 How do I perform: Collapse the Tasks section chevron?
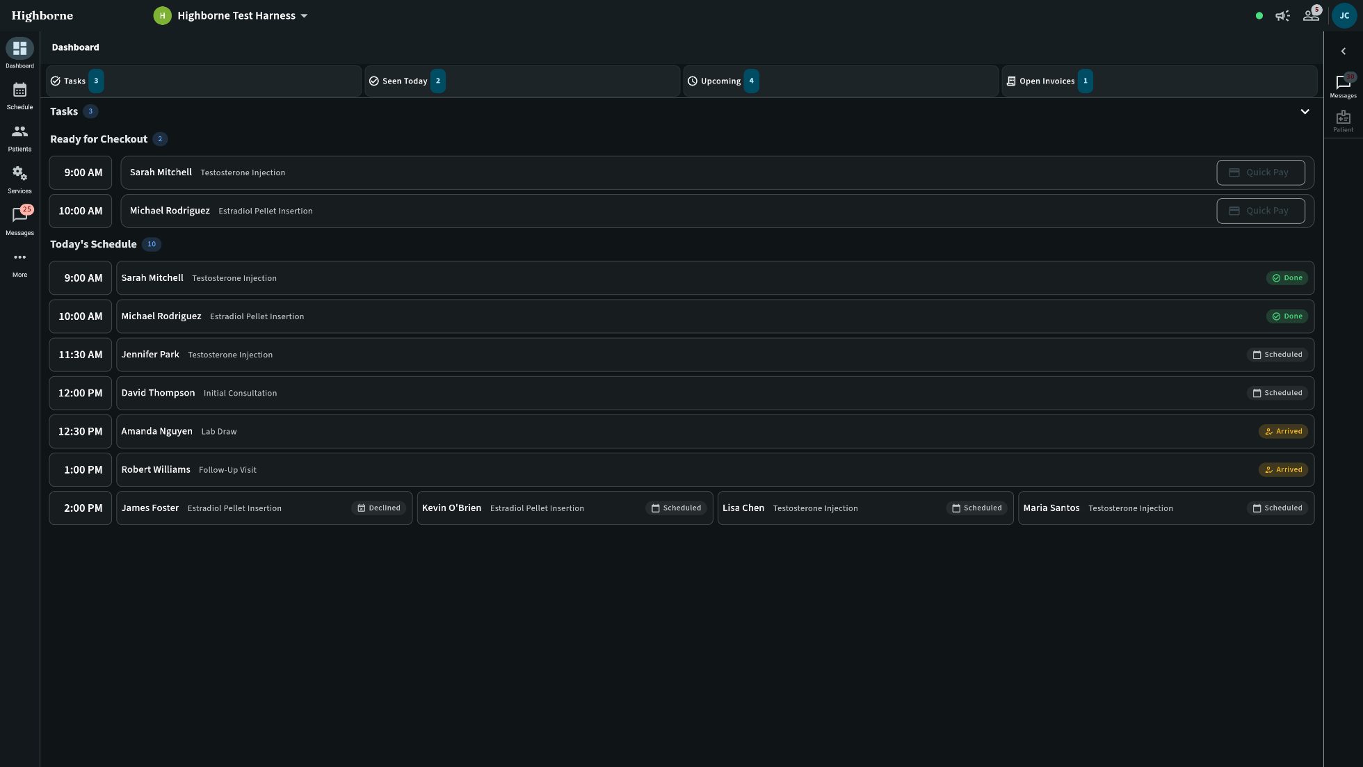[x=1305, y=111]
